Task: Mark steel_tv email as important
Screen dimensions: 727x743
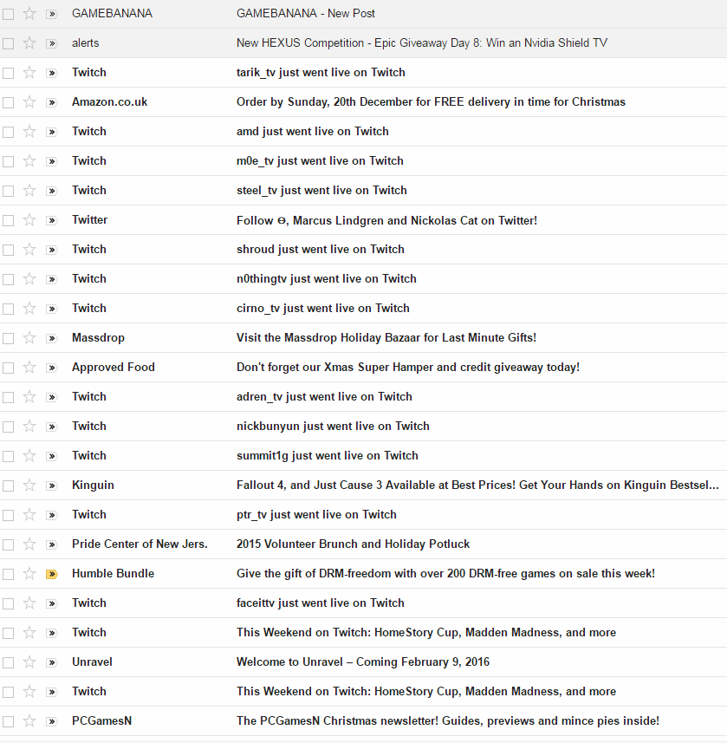Action: click(52, 191)
